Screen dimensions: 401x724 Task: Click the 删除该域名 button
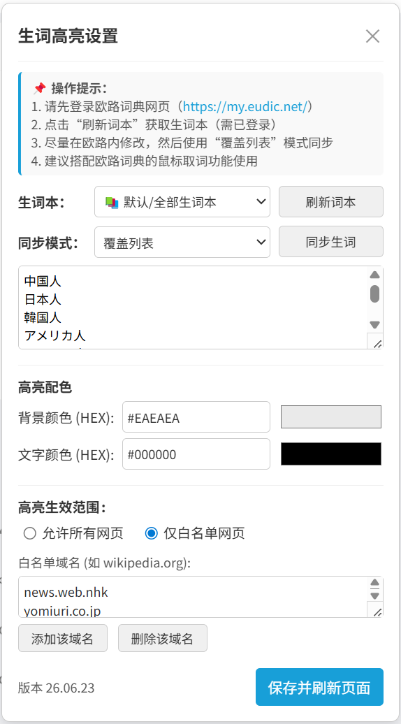point(163,638)
